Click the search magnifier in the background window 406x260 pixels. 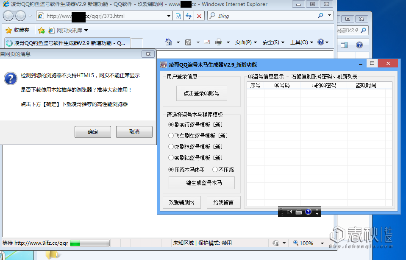[364, 31]
